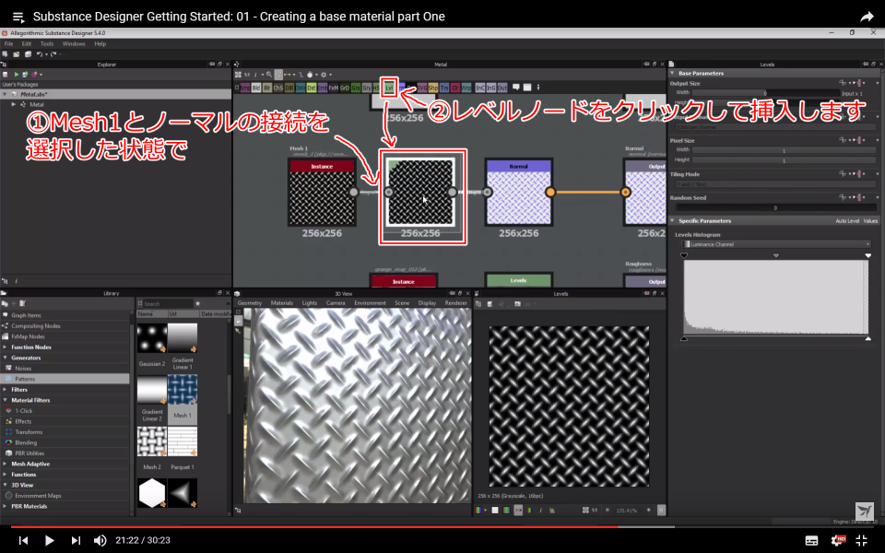This screenshot has height=553, width=885.
Task: Exit fullscreen in the video player
Action: [862, 540]
